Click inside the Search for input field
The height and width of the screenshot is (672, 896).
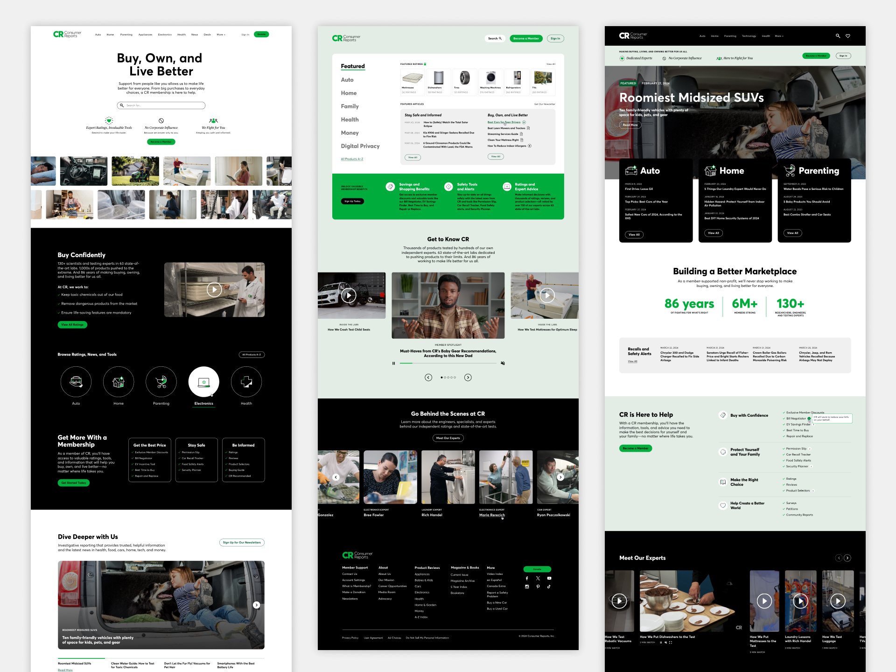tap(161, 105)
